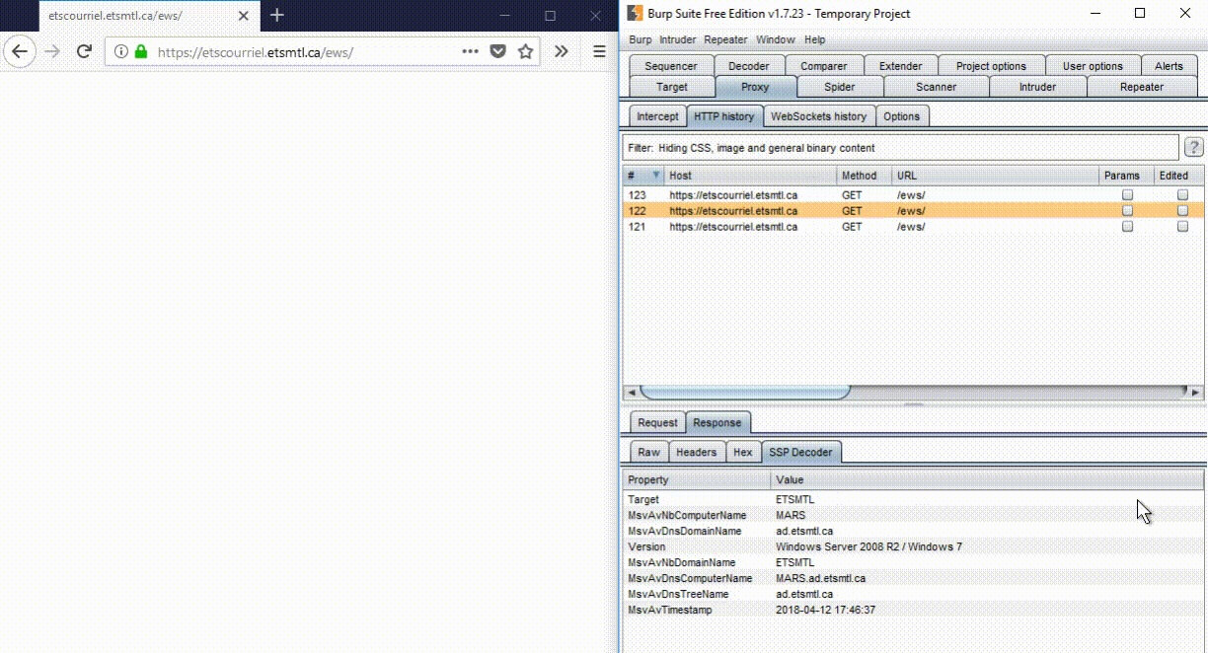Open the Help menu
This screenshot has width=1208, height=653.
[814, 39]
